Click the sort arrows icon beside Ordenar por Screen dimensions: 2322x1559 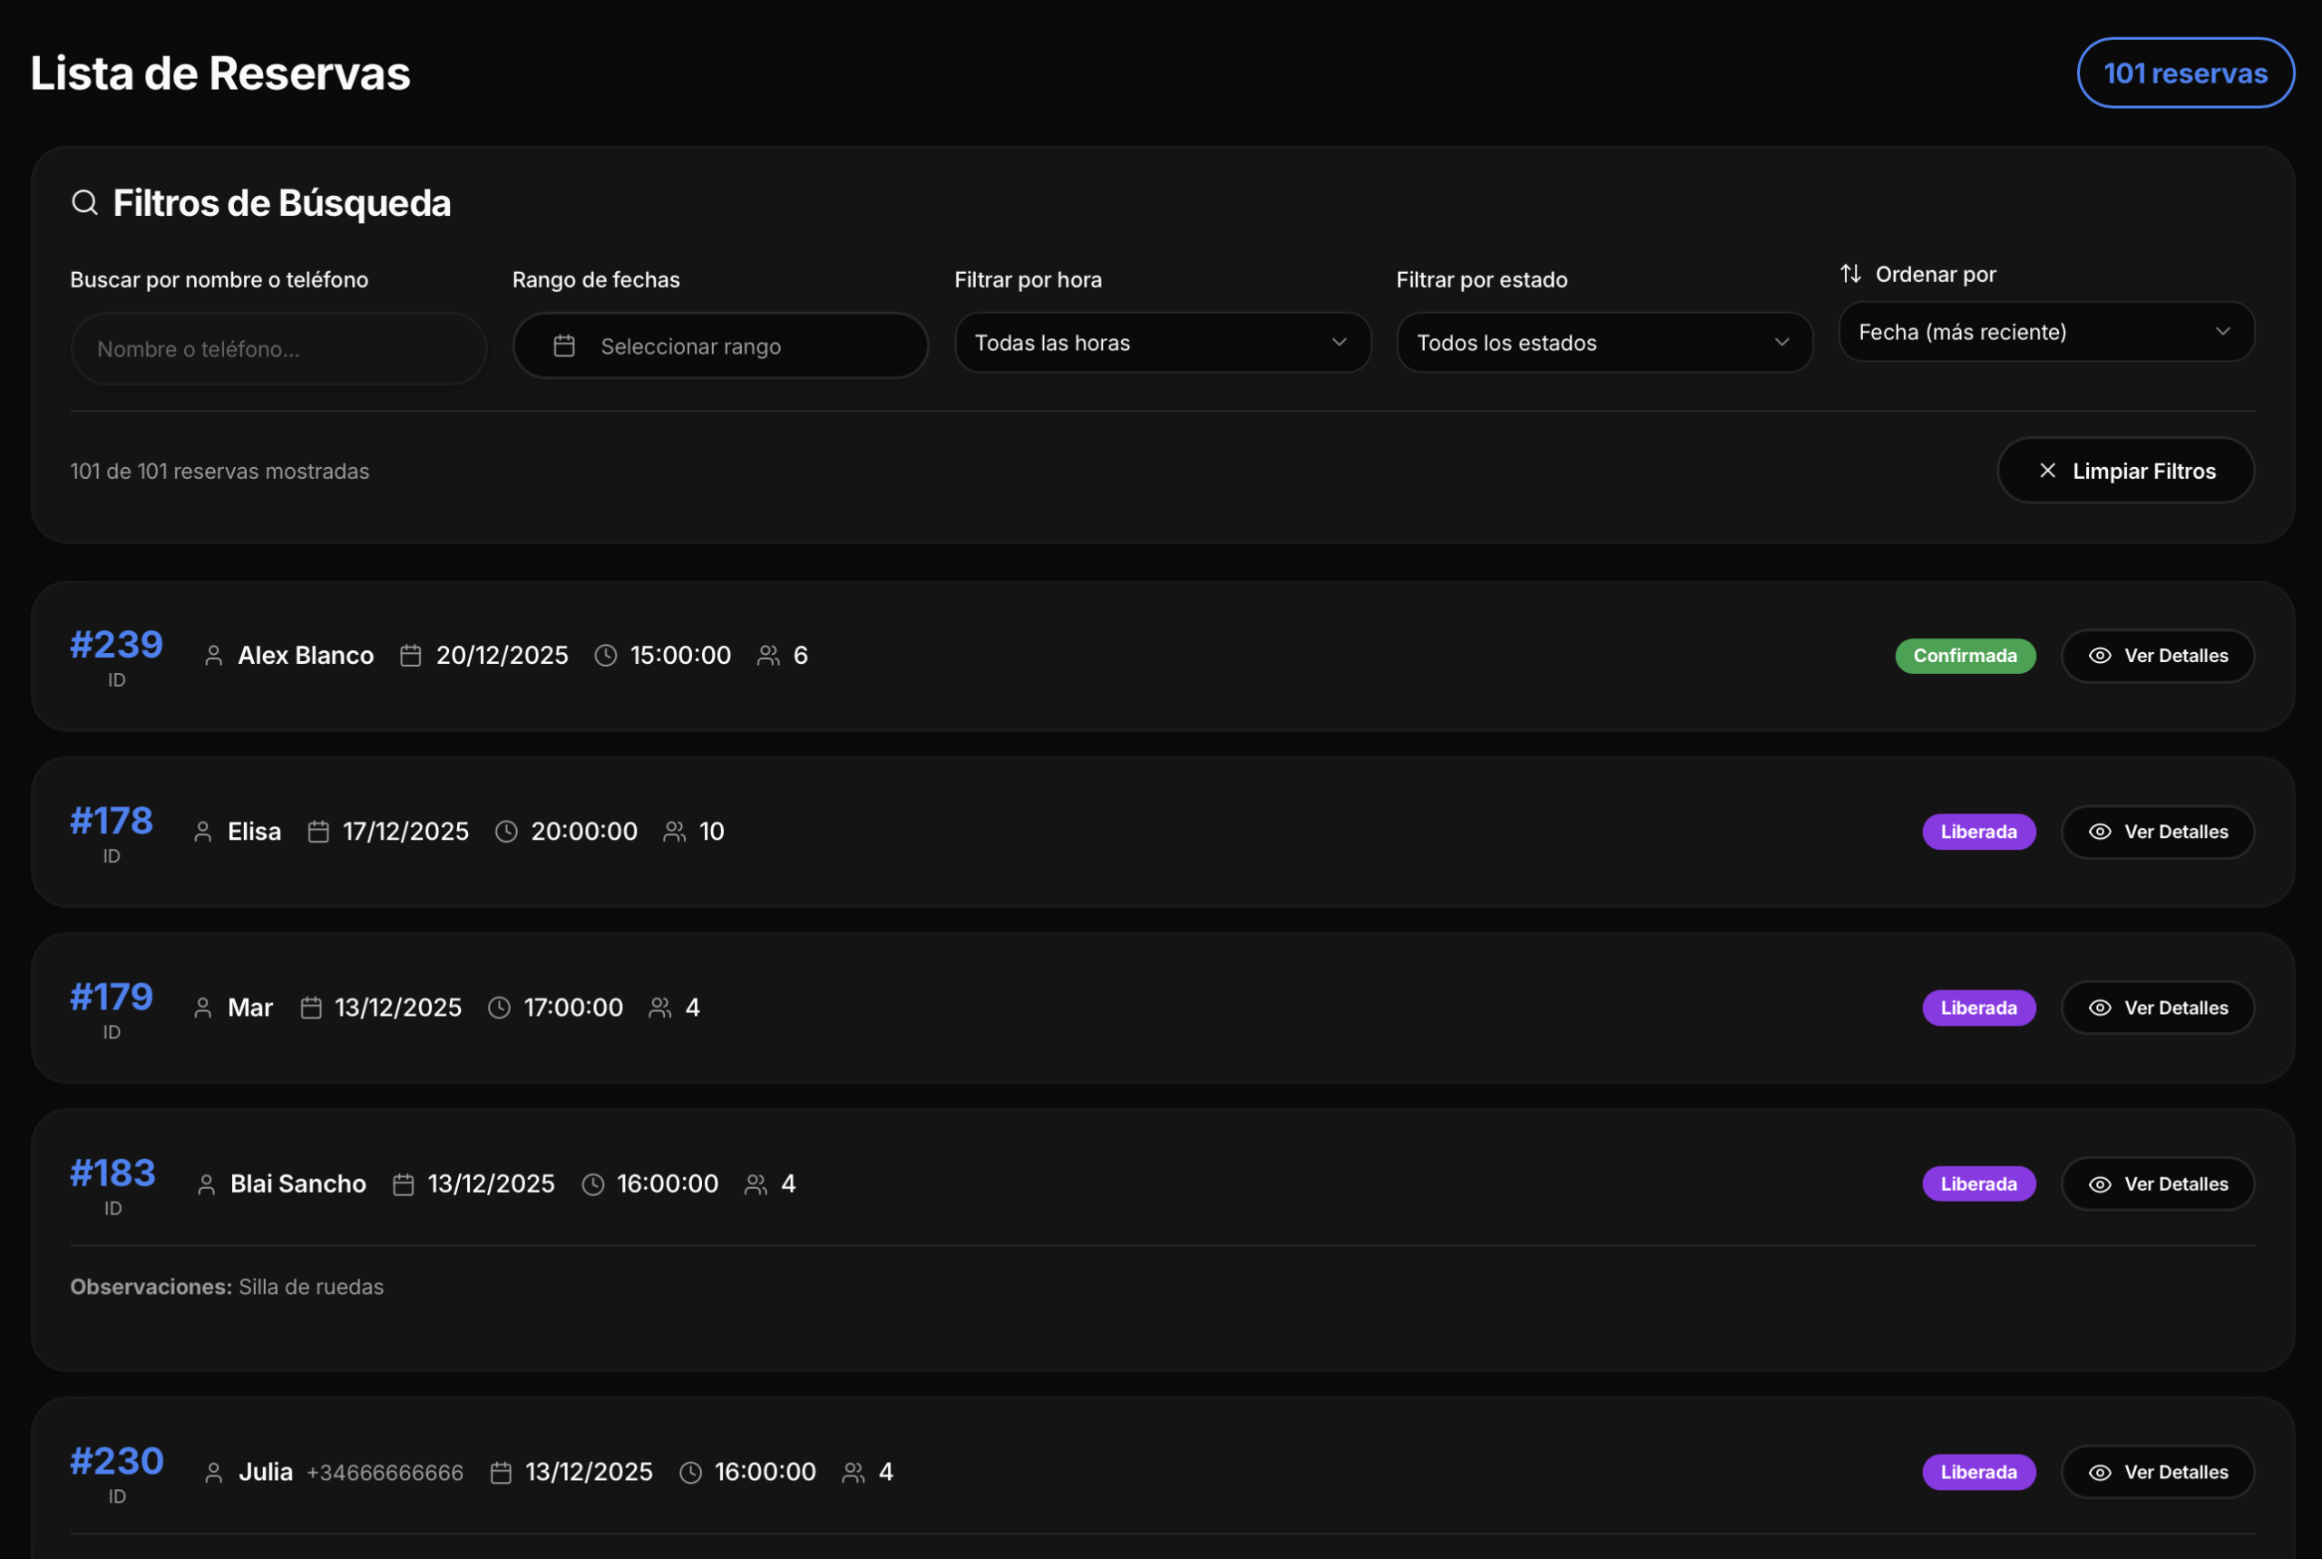(x=1849, y=273)
